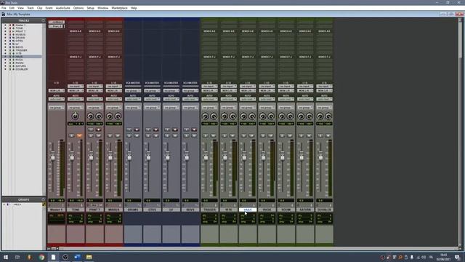Click Sends A-E header on TONE track
This screenshot has height=262, width=465.
tap(76, 31)
